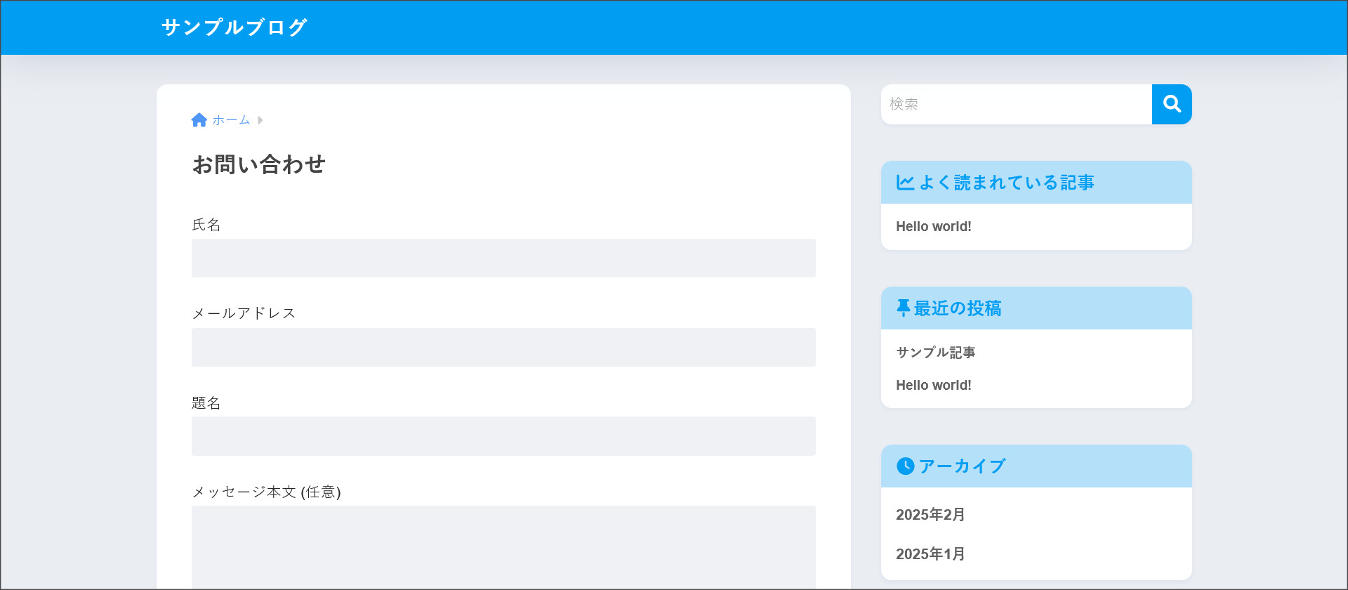The image size is (1348, 590).
Task: Follow the ホーム breadcrumb link
Action: tap(231, 120)
